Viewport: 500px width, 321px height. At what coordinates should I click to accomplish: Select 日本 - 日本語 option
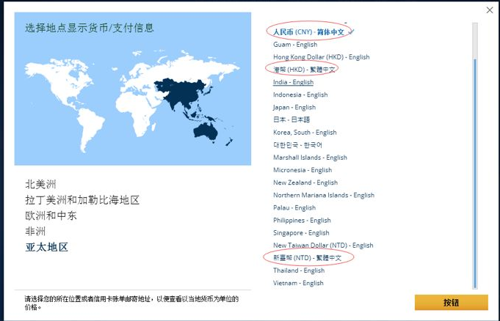[x=291, y=119]
